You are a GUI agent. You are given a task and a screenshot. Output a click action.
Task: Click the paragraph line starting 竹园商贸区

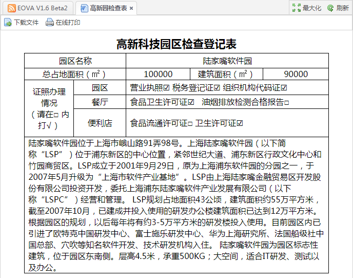(171, 165)
